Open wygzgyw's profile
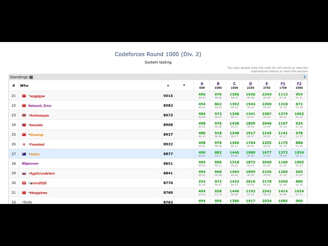Image resolution: width=328 pixels, height=246 pixels. pyautogui.click(x=37, y=96)
